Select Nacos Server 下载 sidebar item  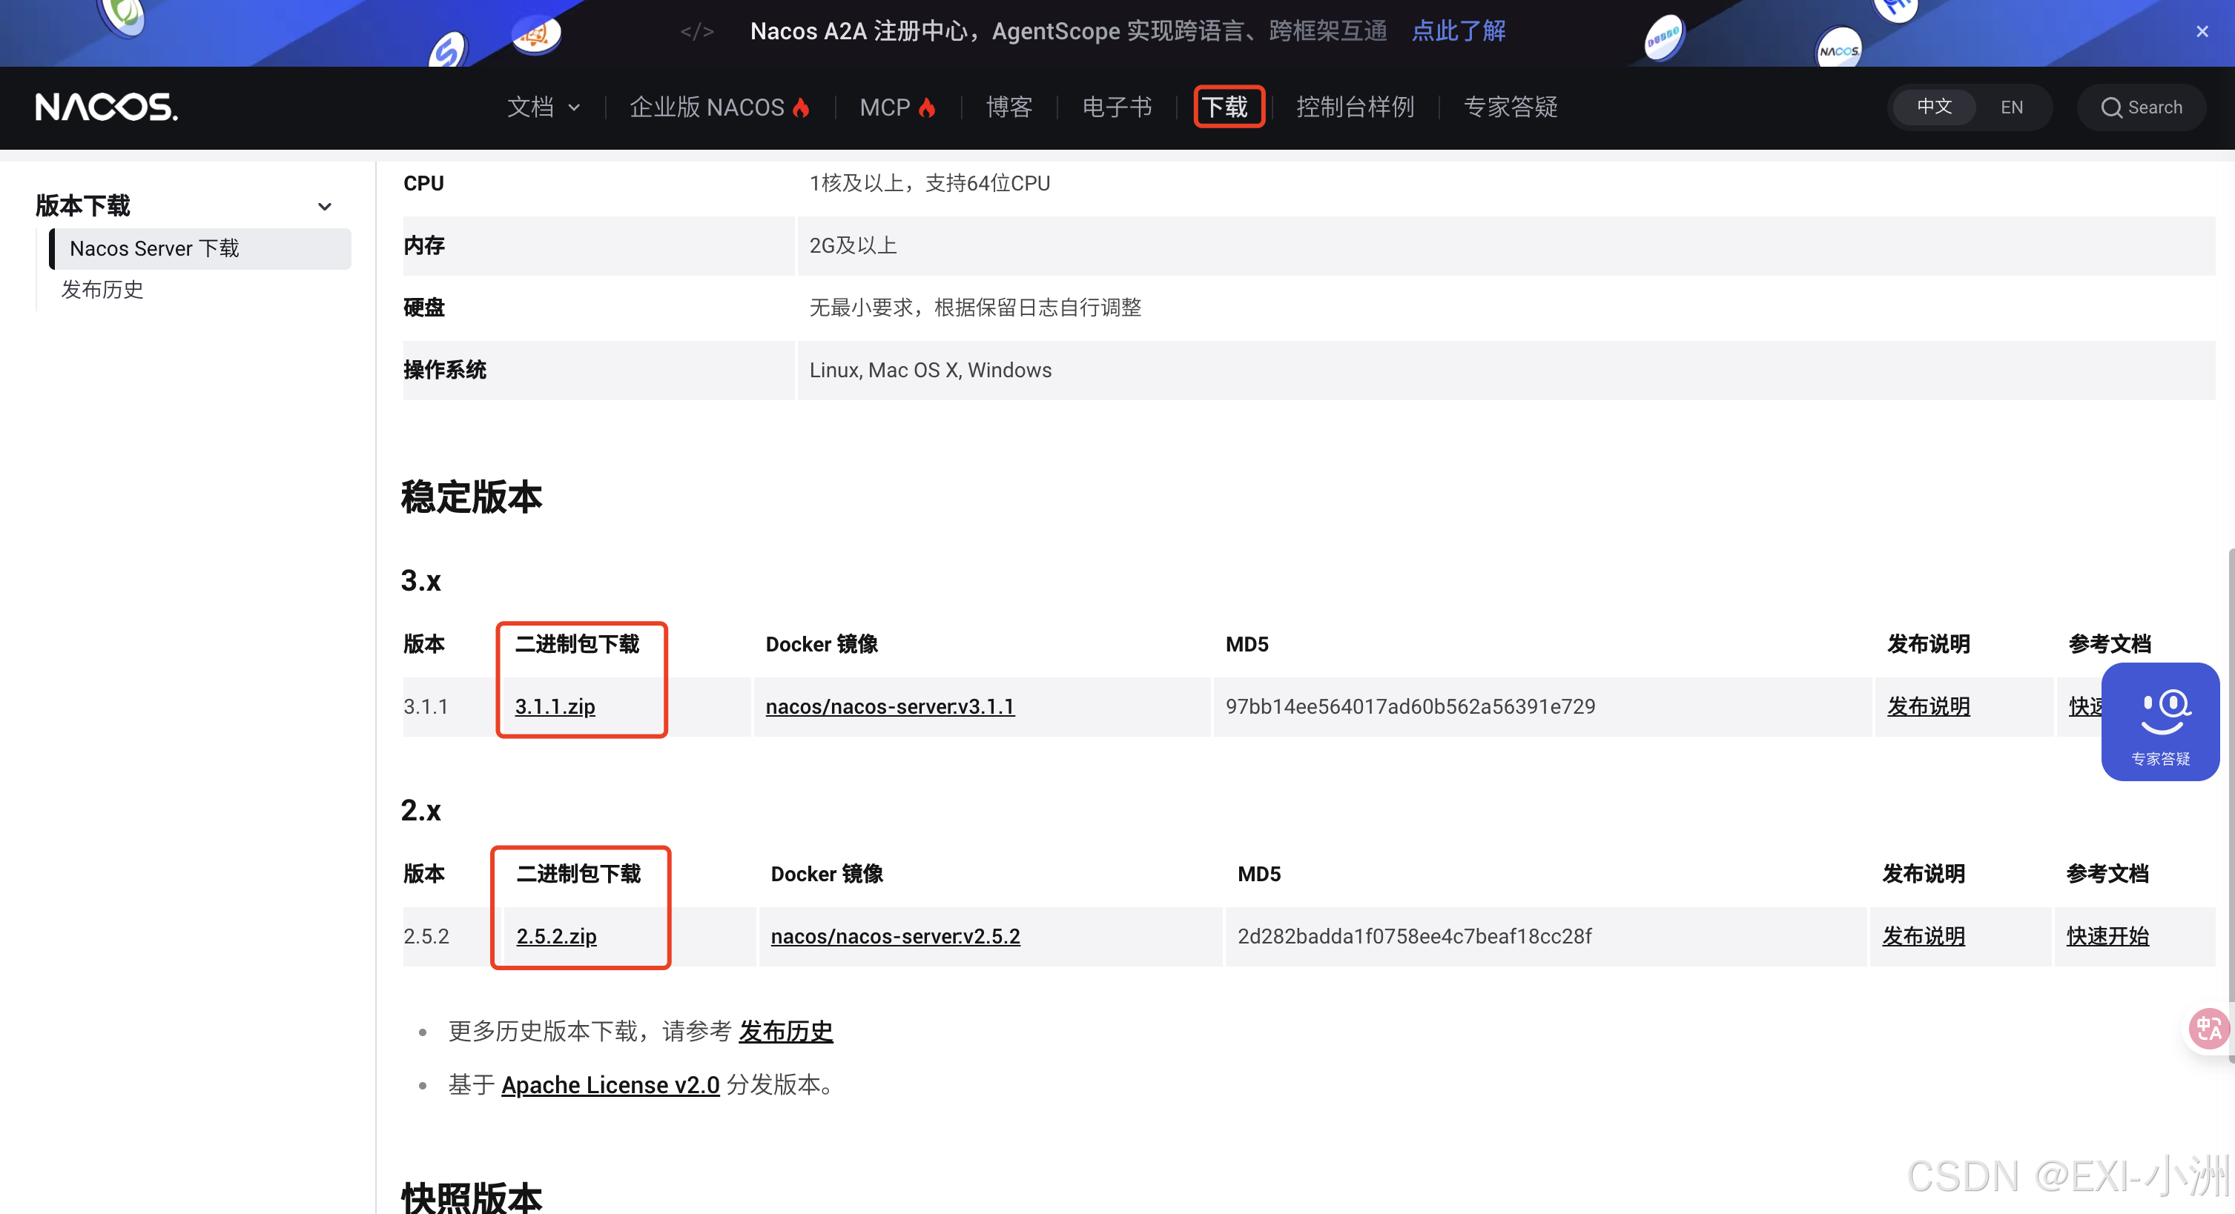(200, 249)
